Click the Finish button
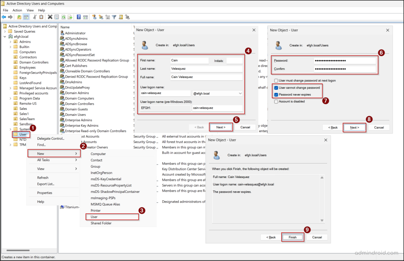404x261 pixels. click(292, 237)
